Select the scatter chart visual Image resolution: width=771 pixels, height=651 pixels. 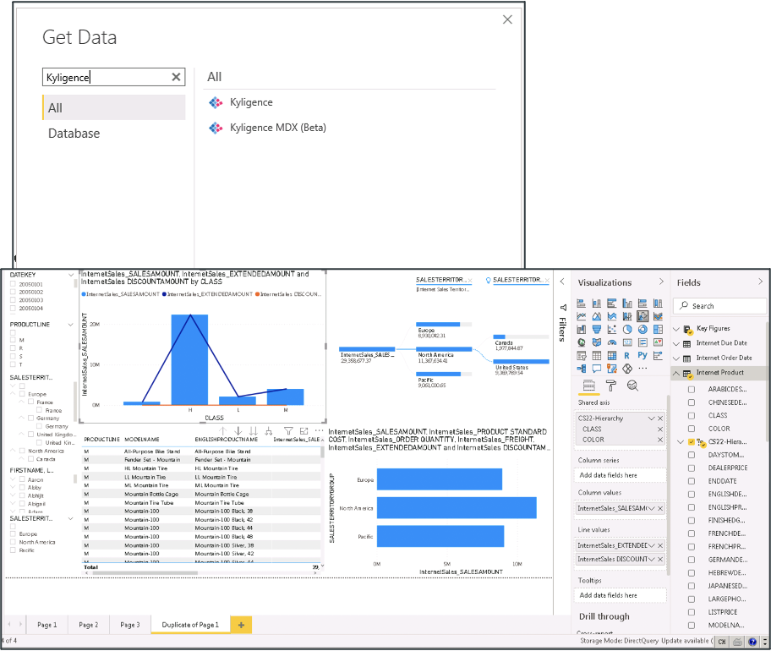612,330
